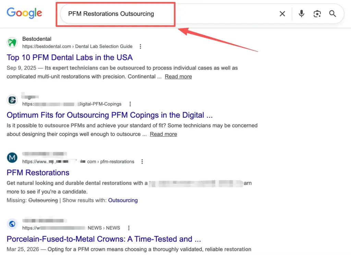Open Top 10 PFM Dental Labs in the USA
This screenshot has width=351, height=255.
[x=70, y=58]
